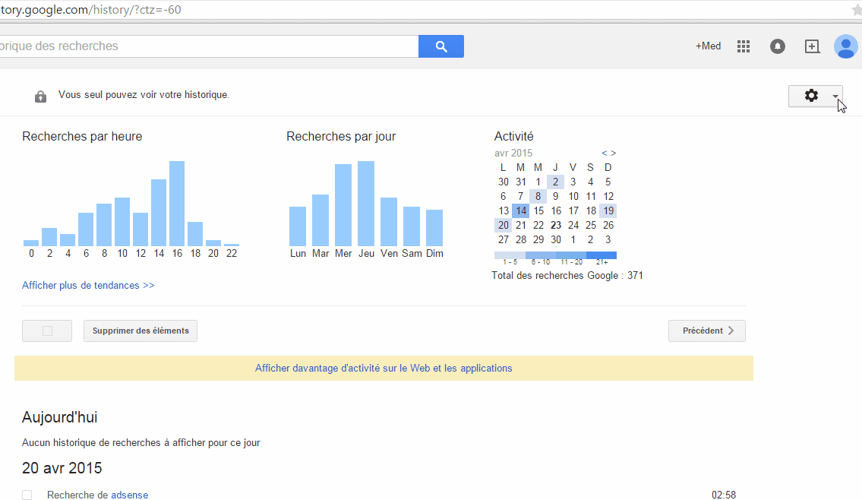Screen dimensions: 862x500
Task: Go to previous month in the calendar
Action: (x=604, y=152)
